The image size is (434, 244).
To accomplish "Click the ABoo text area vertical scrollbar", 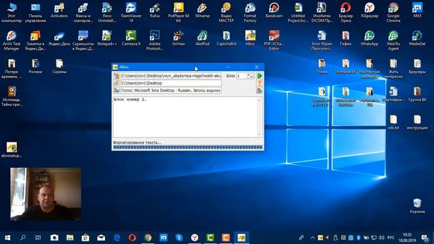I will tap(259, 117).
